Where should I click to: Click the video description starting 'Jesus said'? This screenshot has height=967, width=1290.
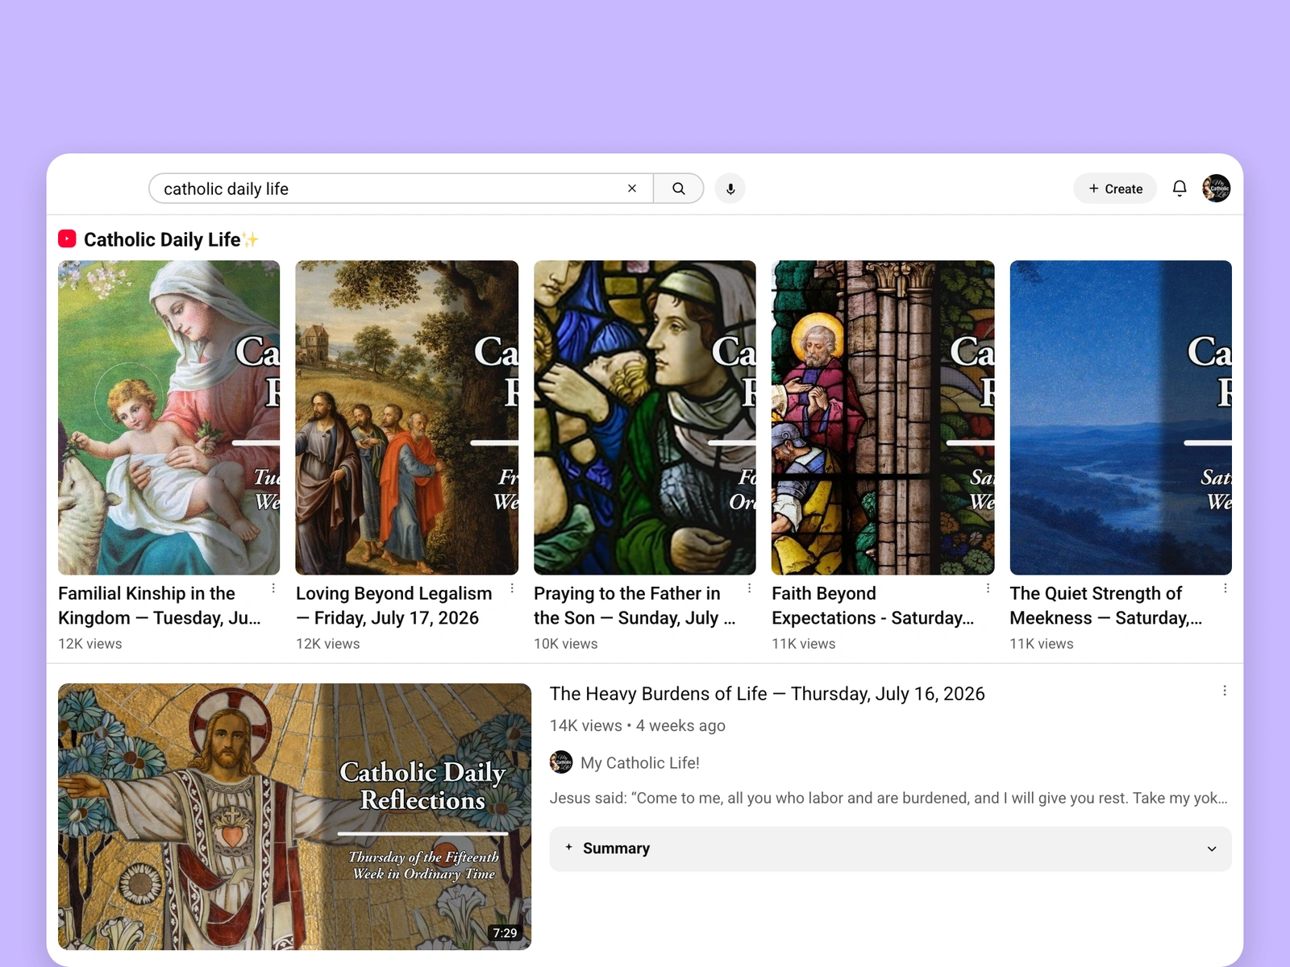(888, 798)
